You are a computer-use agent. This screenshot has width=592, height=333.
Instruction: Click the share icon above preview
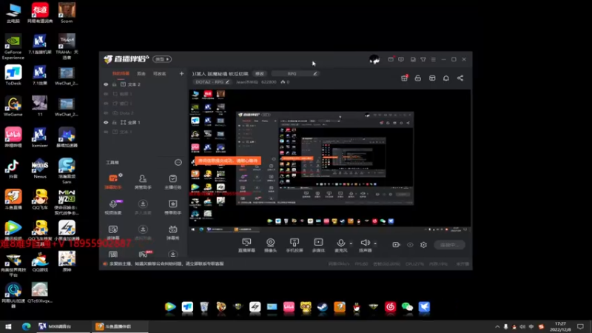(460, 78)
